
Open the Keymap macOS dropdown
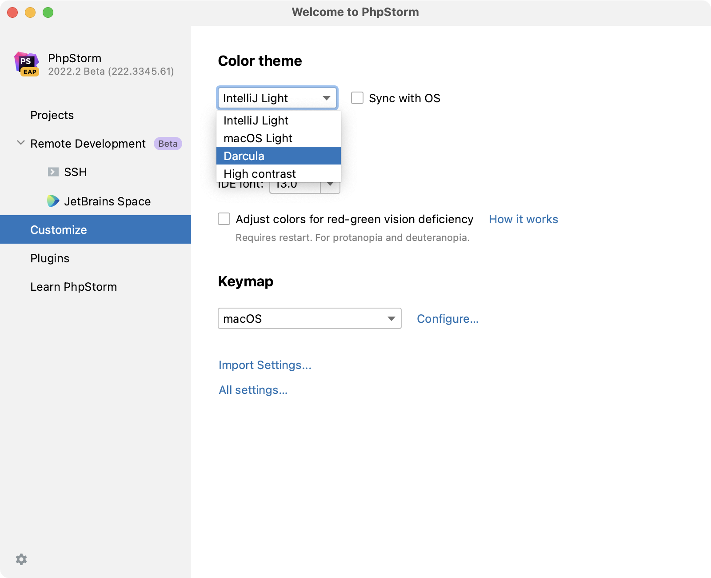tap(310, 318)
